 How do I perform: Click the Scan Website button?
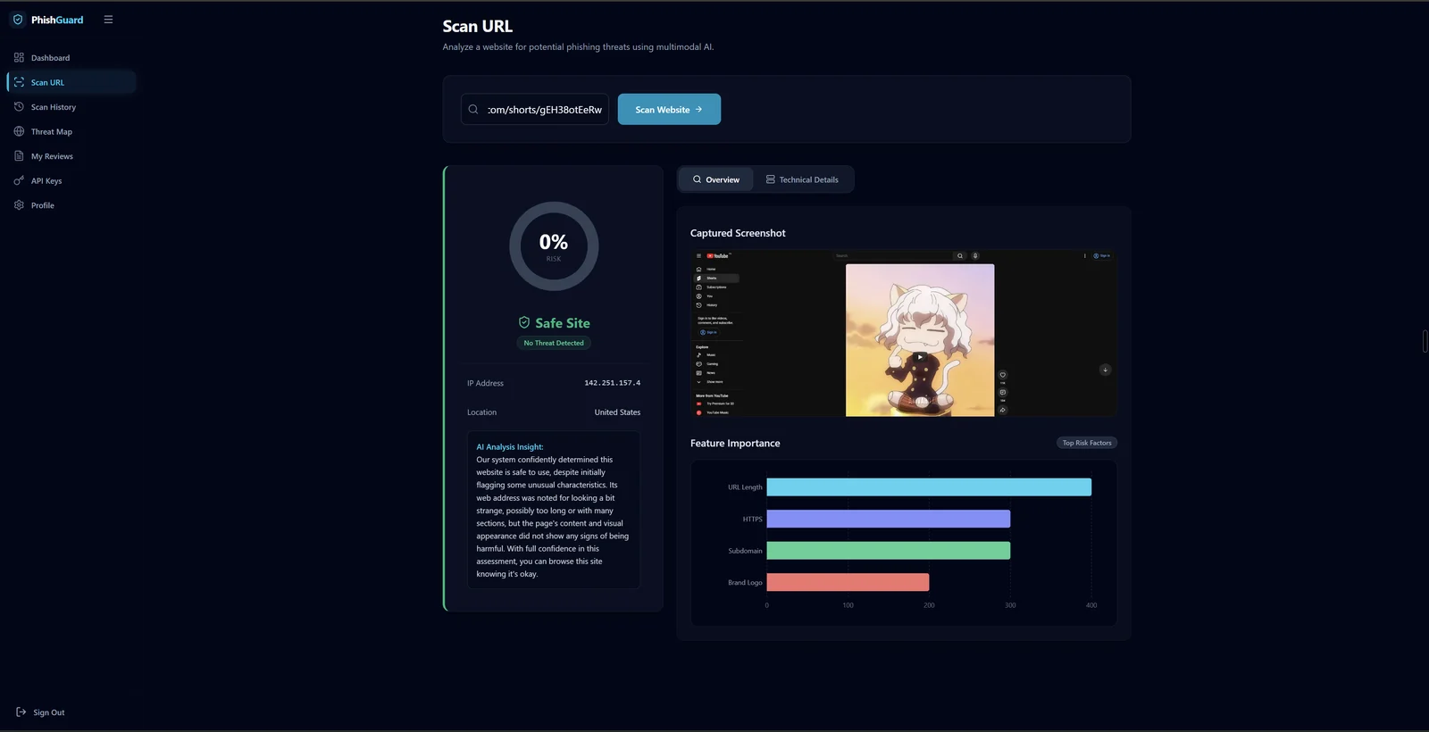(669, 109)
